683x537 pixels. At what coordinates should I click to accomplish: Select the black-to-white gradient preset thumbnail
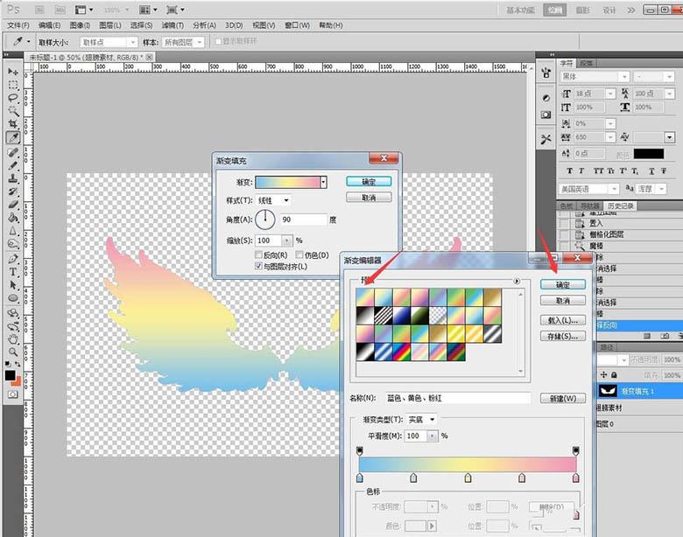click(x=364, y=317)
